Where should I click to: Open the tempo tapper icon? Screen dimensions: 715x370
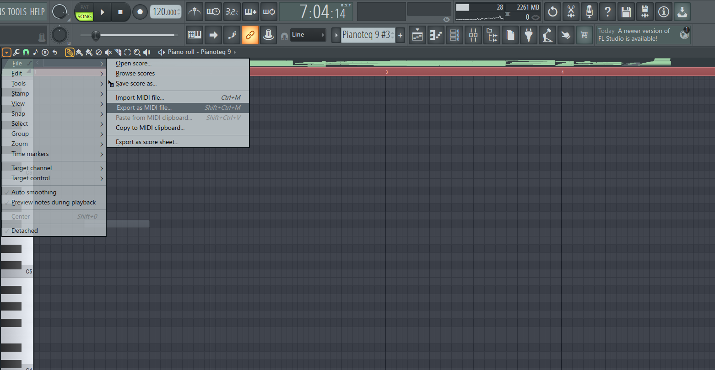[x=547, y=35]
